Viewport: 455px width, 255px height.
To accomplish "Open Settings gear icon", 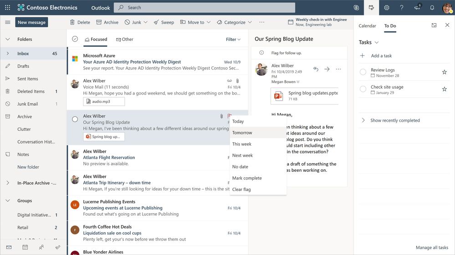I will 387,8.
